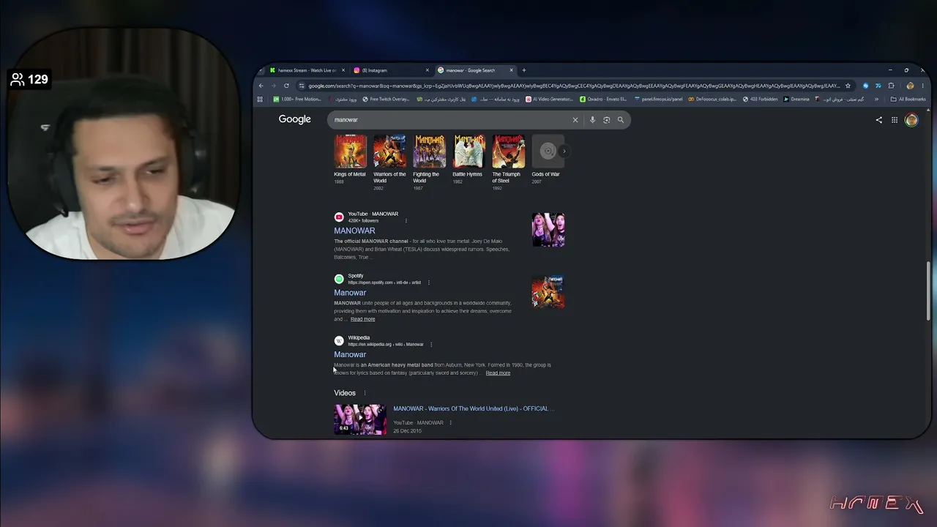This screenshot has width=937, height=527.
Task: Read more of the Spotify description
Action: click(x=362, y=319)
